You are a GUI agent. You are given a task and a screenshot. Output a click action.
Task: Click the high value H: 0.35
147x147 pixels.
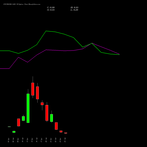tap(74, 8)
